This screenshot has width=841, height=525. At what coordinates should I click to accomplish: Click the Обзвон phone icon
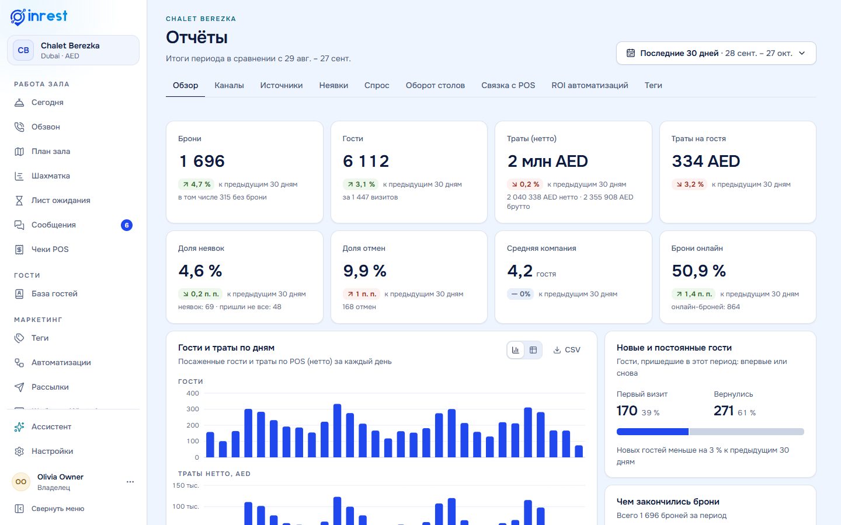point(19,127)
